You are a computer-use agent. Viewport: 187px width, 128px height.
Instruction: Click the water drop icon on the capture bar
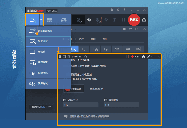86,57
